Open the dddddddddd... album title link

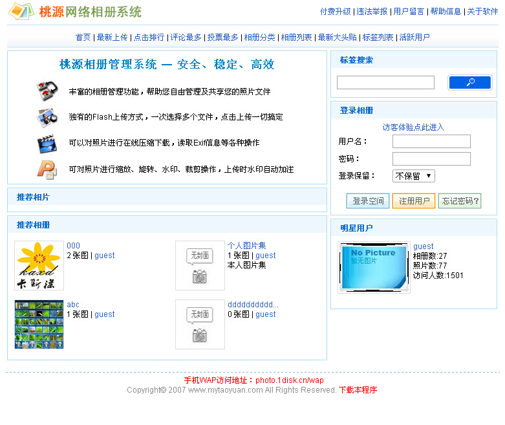click(253, 305)
